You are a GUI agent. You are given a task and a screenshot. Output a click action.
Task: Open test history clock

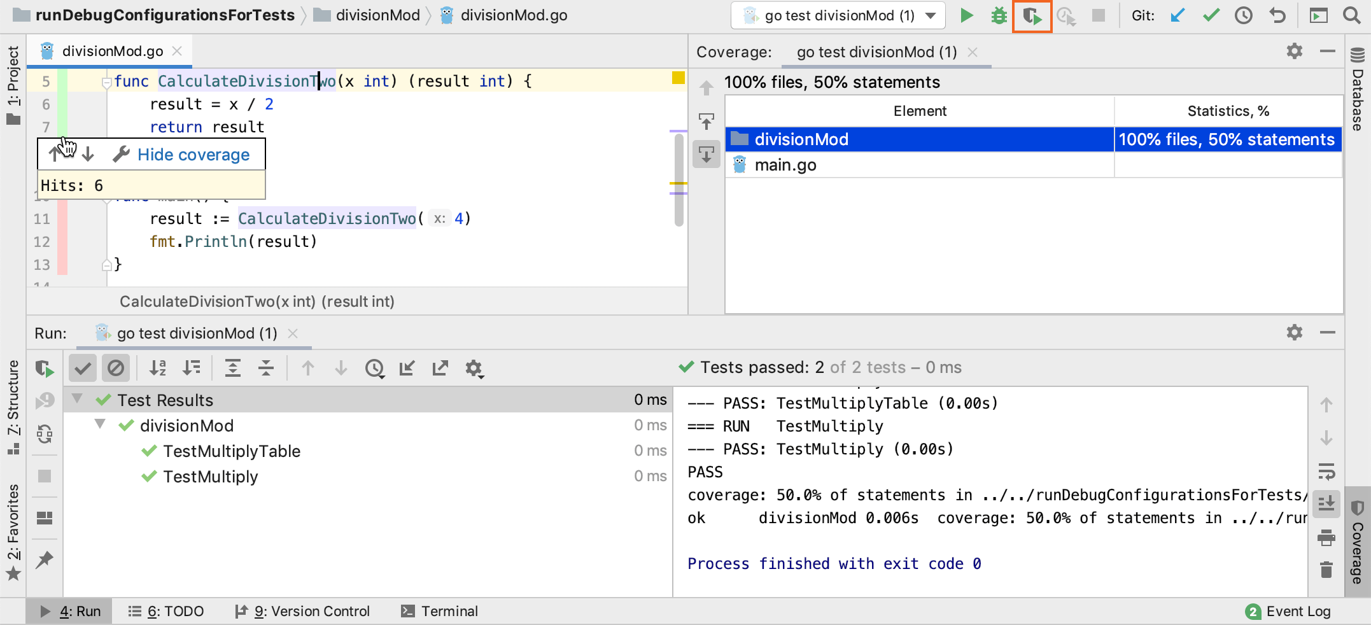click(374, 369)
